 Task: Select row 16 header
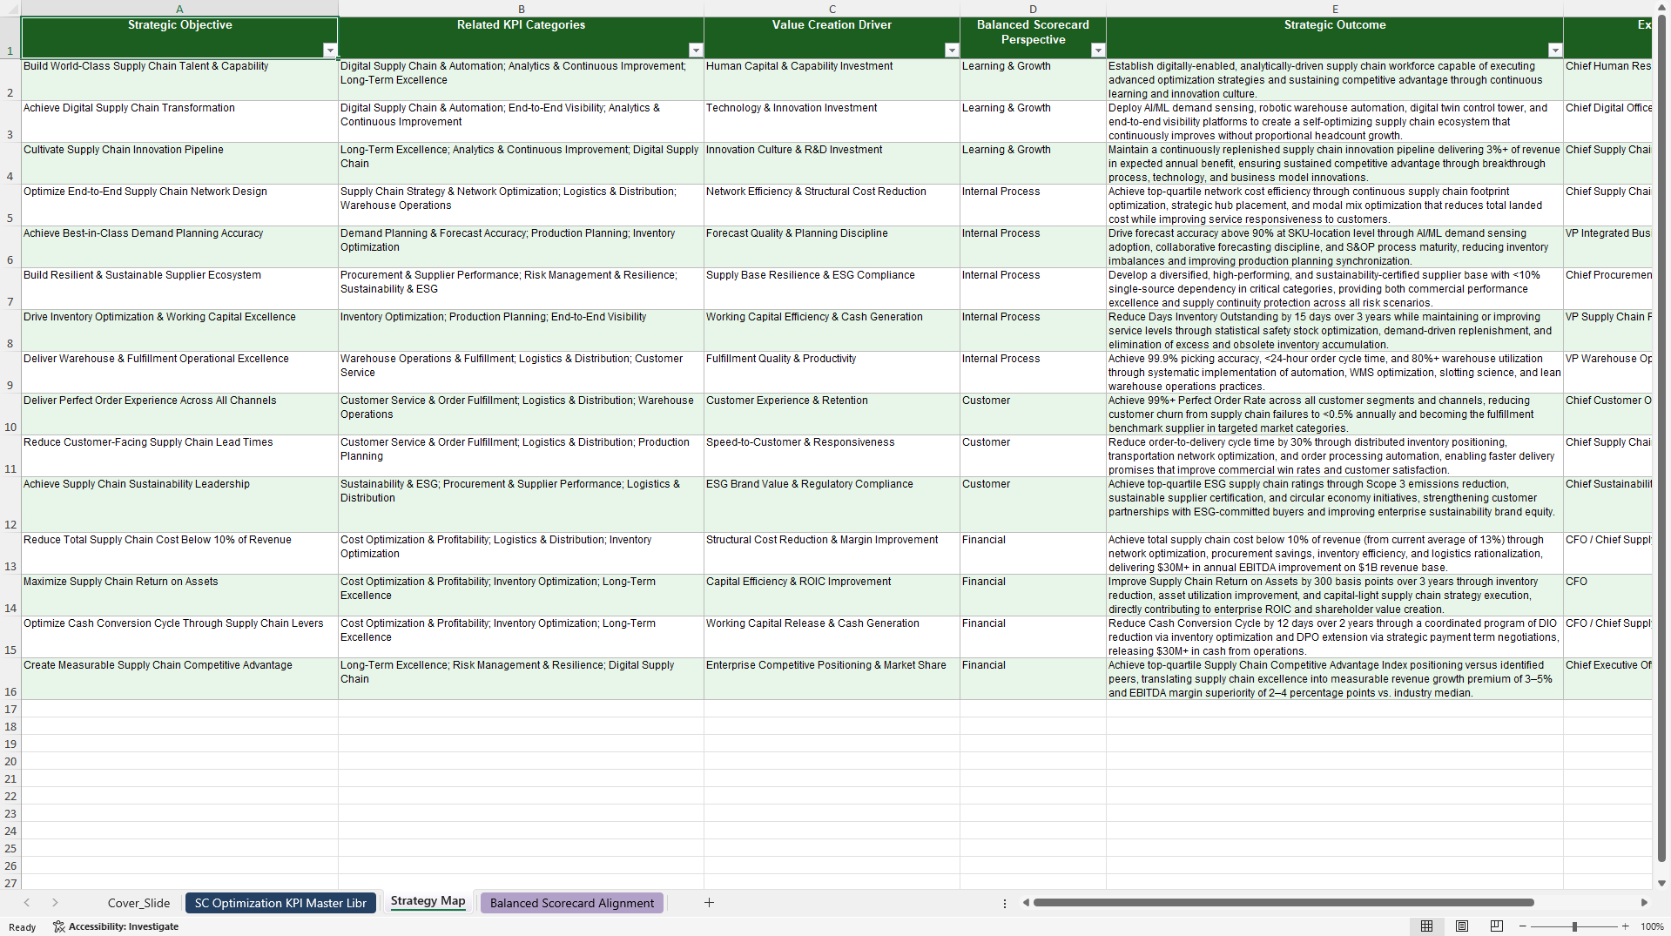[10, 679]
